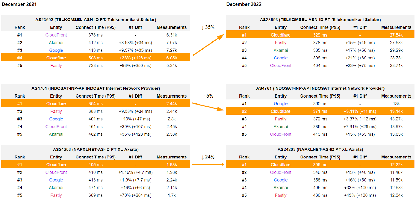Click Connect Time (P95) header in 2022 XL Axiata table

[x=320, y=157]
